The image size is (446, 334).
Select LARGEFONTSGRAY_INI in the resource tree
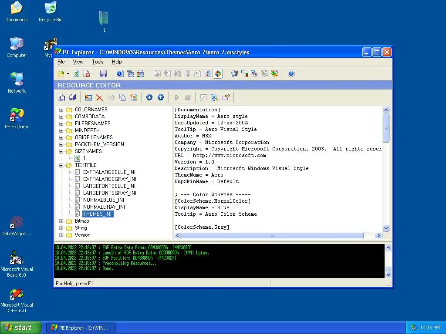click(x=109, y=193)
